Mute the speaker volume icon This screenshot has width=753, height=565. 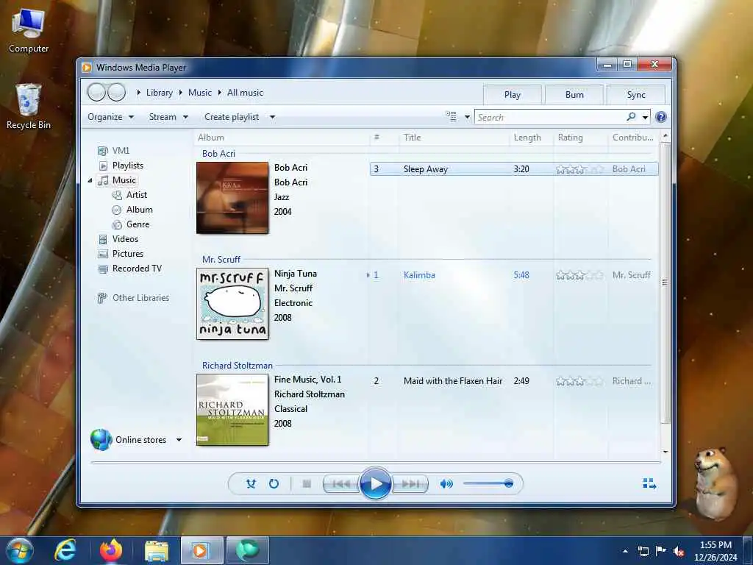446,484
